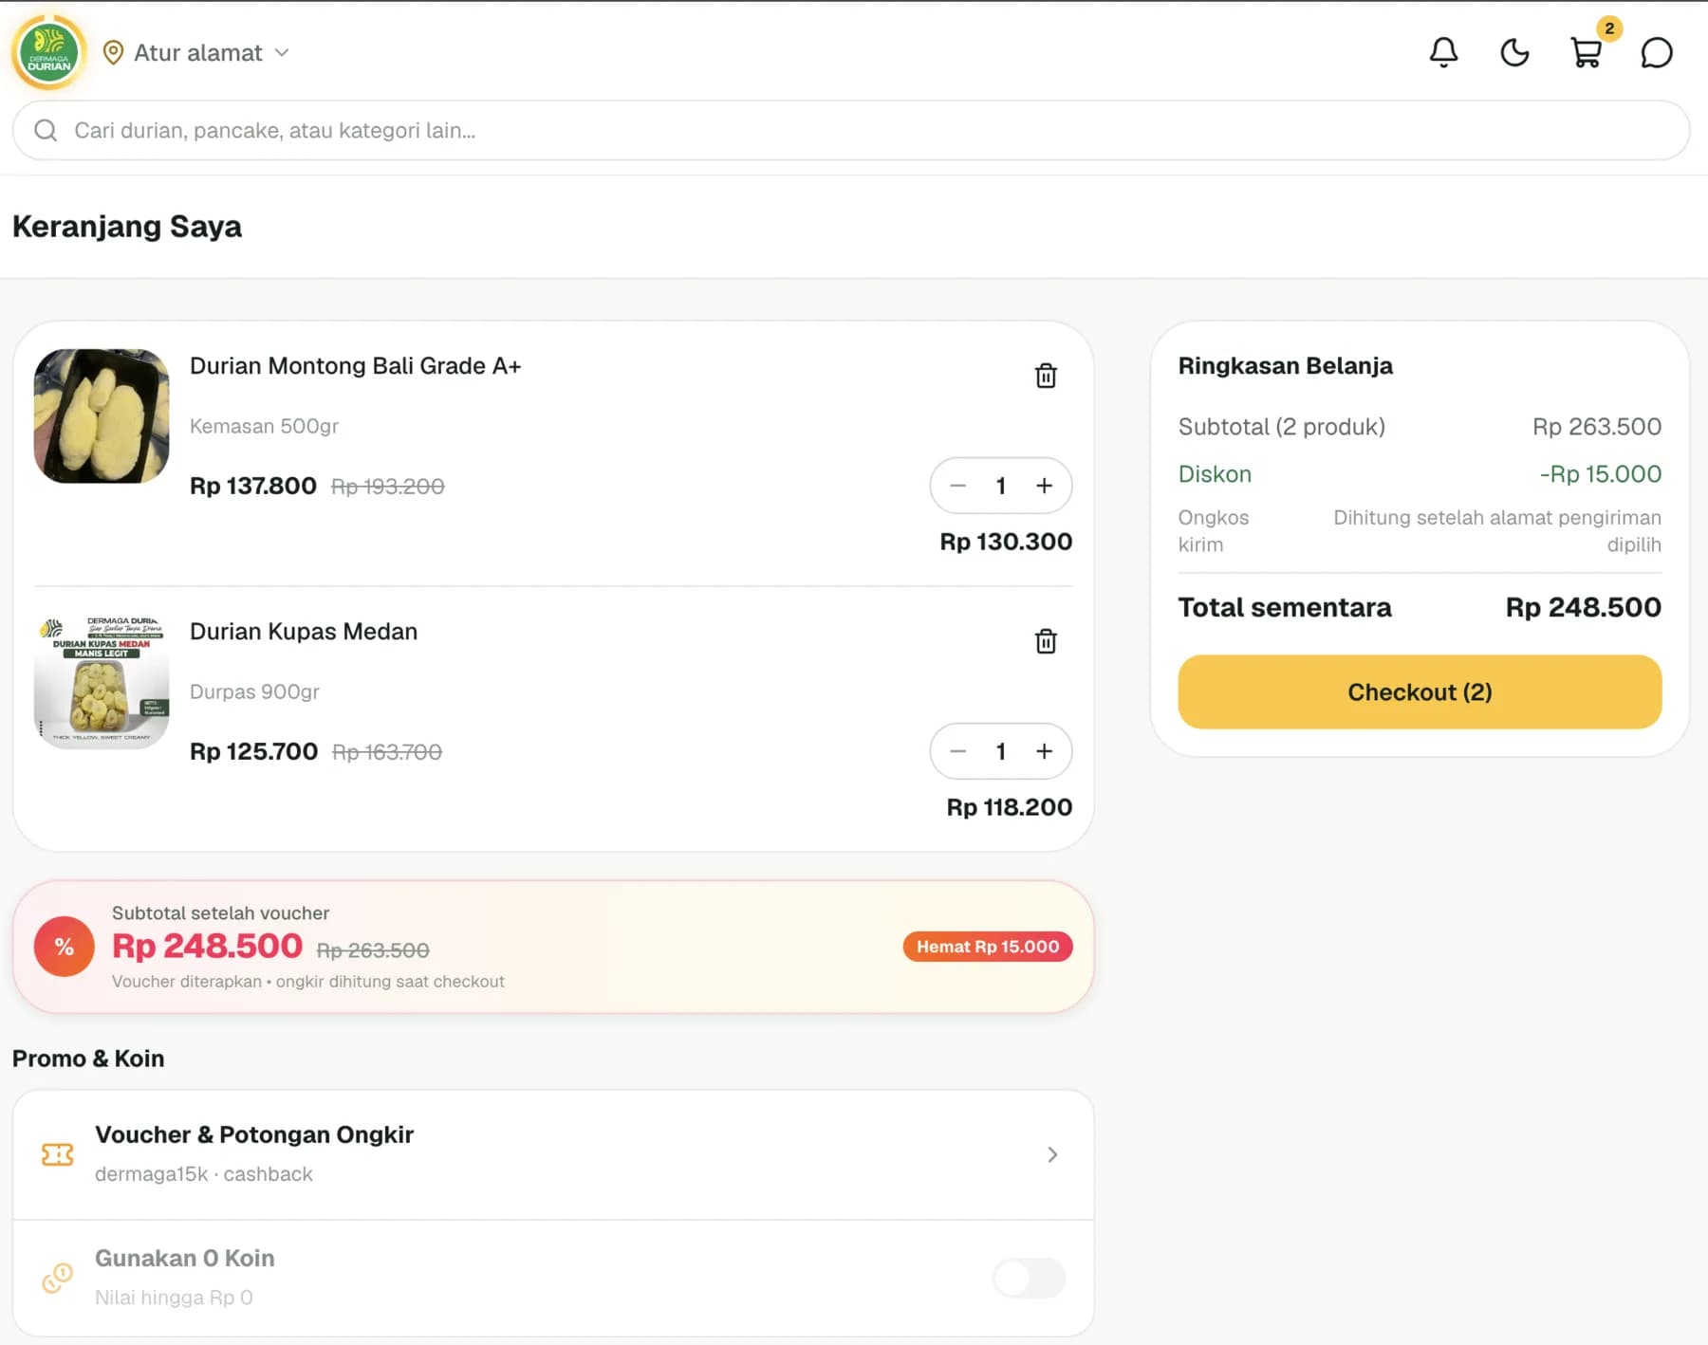1708x1345 pixels.
Task: Decrease Durian Kupas Medan quantity
Action: pos(958,751)
